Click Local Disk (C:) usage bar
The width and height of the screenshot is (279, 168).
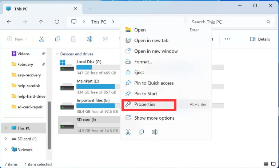[99, 67]
